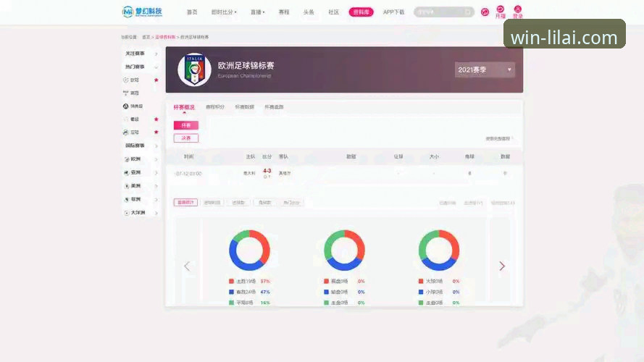Show previous charts with left arrow
644x362 pixels.
[187, 266]
